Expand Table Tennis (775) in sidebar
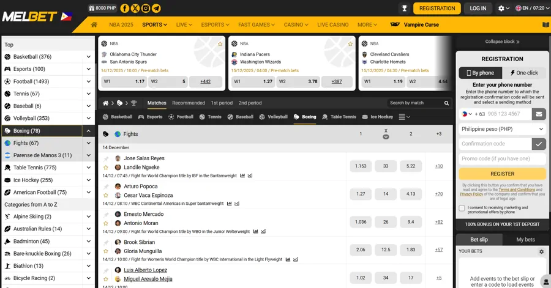The height and width of the screenshot is (288, 551). pyautogui.click(x=88, y=168)
